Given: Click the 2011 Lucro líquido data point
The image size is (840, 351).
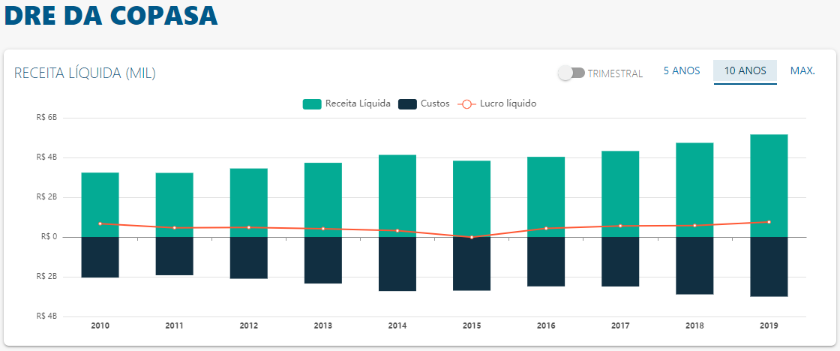Looking at the screenshot, I should pos(175,228).
